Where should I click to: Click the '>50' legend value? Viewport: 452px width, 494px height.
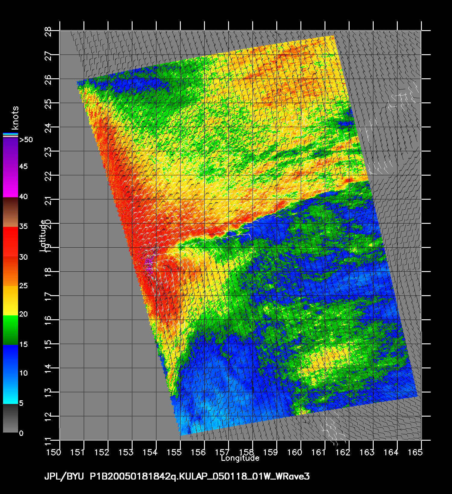coord(26,140)
